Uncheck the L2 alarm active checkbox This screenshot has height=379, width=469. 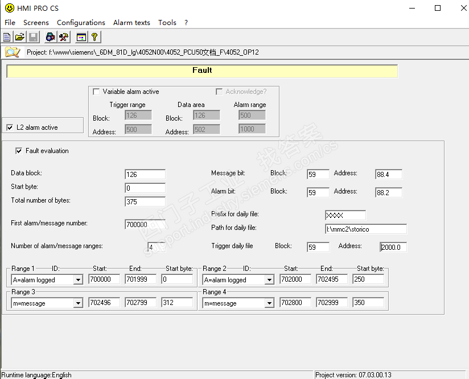tap(10, 127)
